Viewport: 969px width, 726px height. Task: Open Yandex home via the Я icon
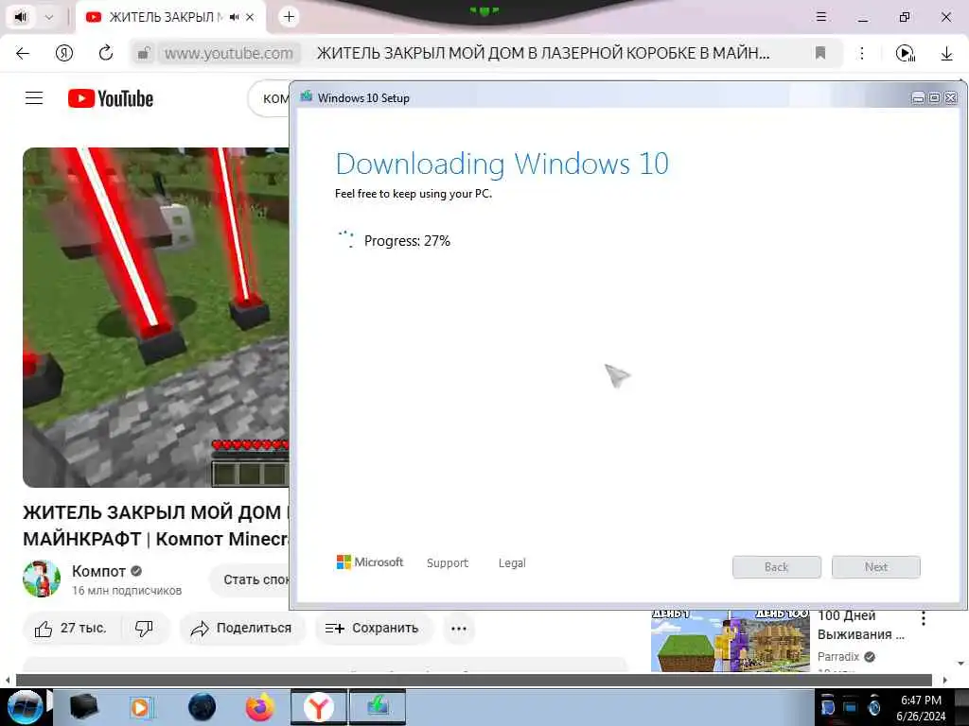click(x=64, y=53)
